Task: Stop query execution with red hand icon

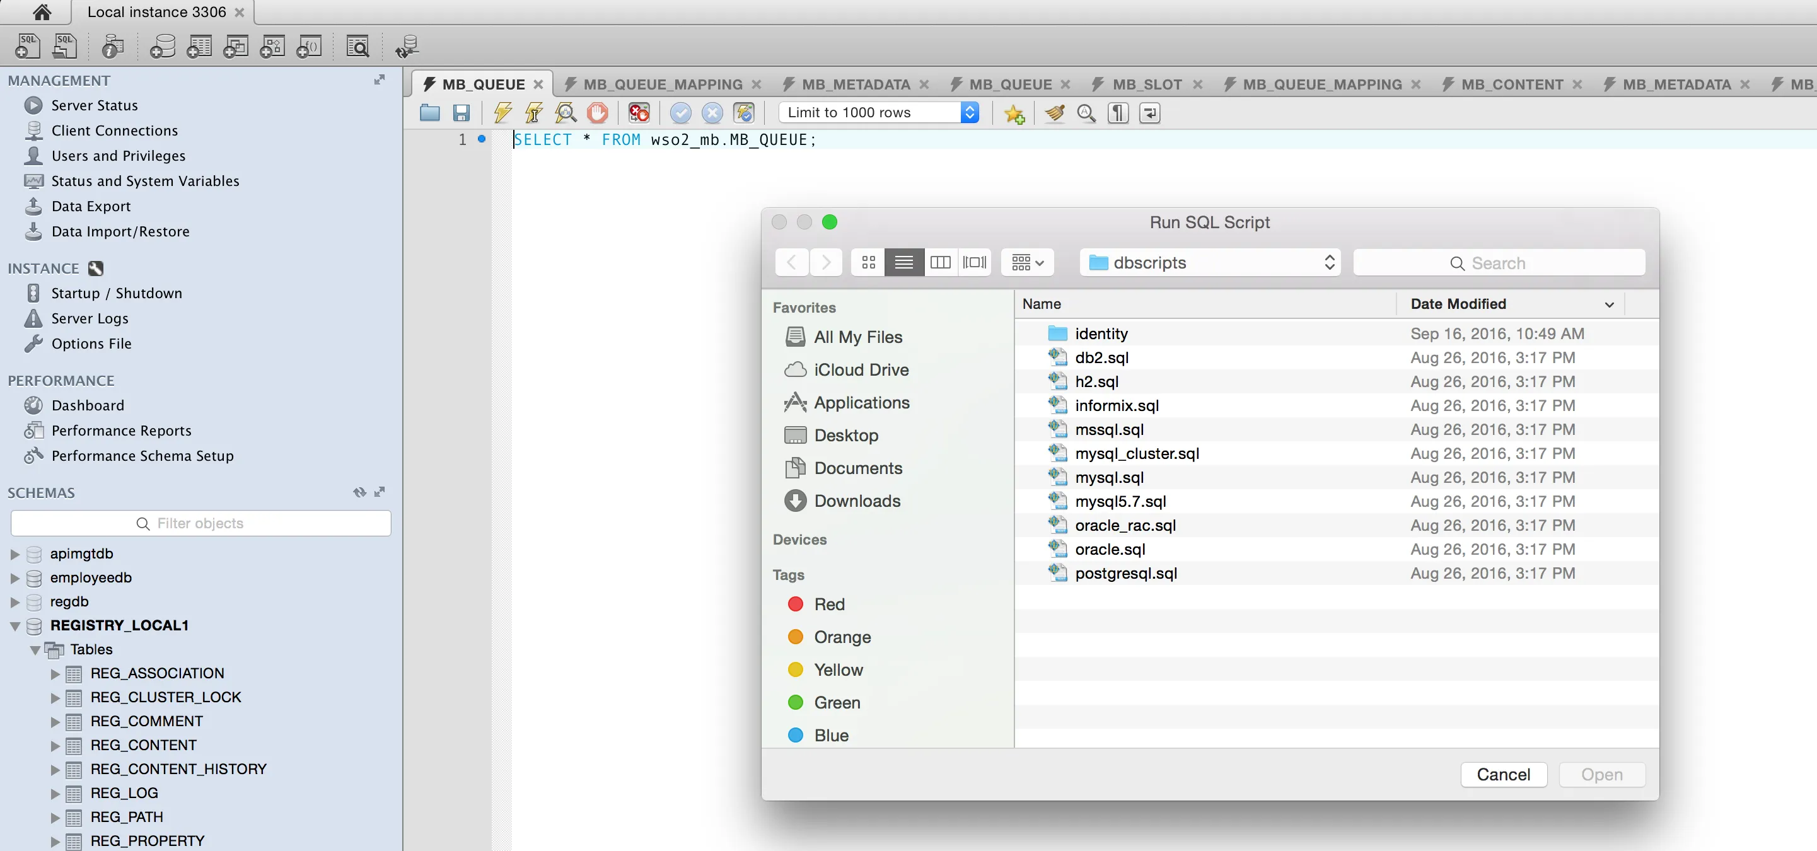Action: pos(598,113)
